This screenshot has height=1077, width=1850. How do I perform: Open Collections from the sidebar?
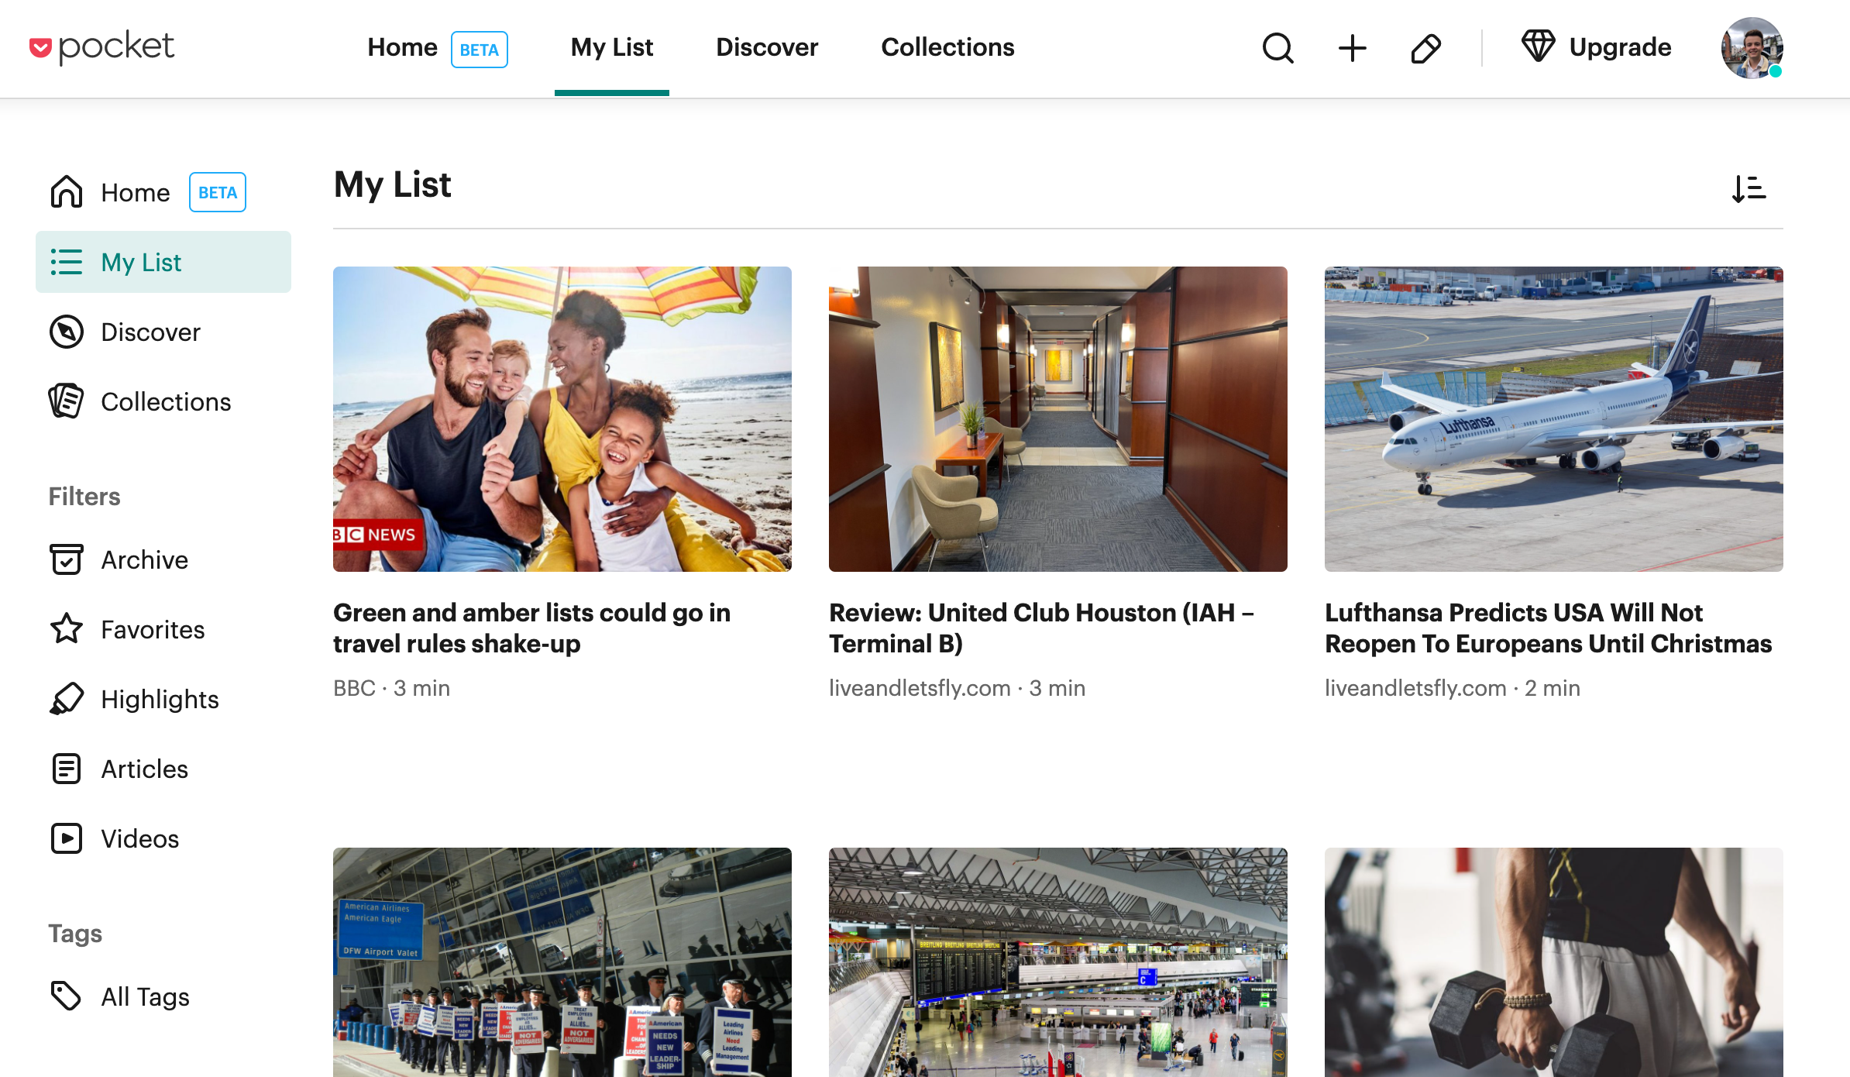click(x=165, y=401)
